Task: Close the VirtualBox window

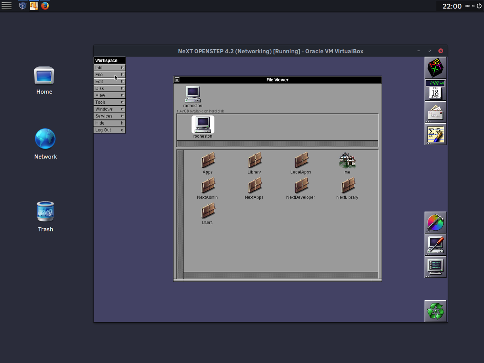Action: coord(441,51)
